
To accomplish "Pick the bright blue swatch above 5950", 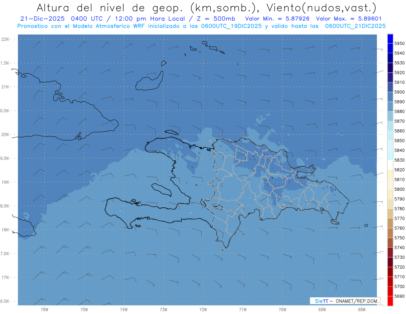I will tap(390, 39).
